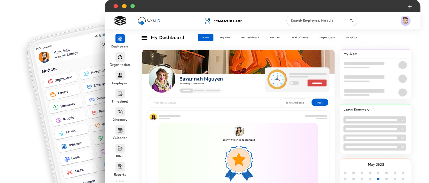429x183 pixels.
Task: Switch to the My Info tab
Action: [x=225, y=37]
